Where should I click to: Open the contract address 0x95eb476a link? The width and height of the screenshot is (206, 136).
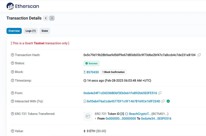[x=123, y=101]
